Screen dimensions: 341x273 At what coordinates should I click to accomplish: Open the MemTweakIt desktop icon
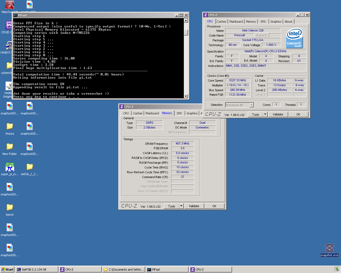(10, 5)
